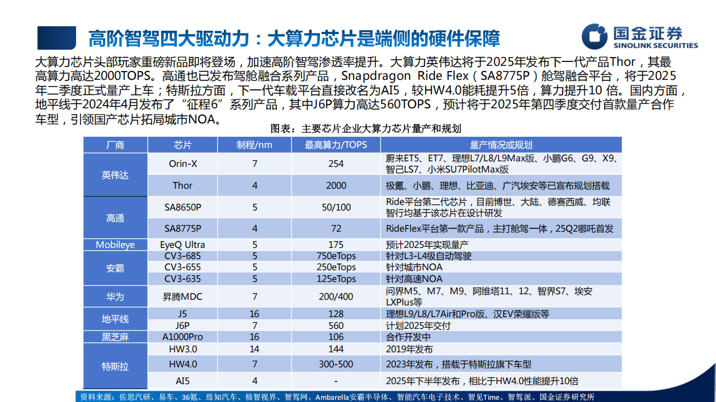716x402 pixels.
Task: Click the SA8650P chip cell
Action: click(182, 207)
